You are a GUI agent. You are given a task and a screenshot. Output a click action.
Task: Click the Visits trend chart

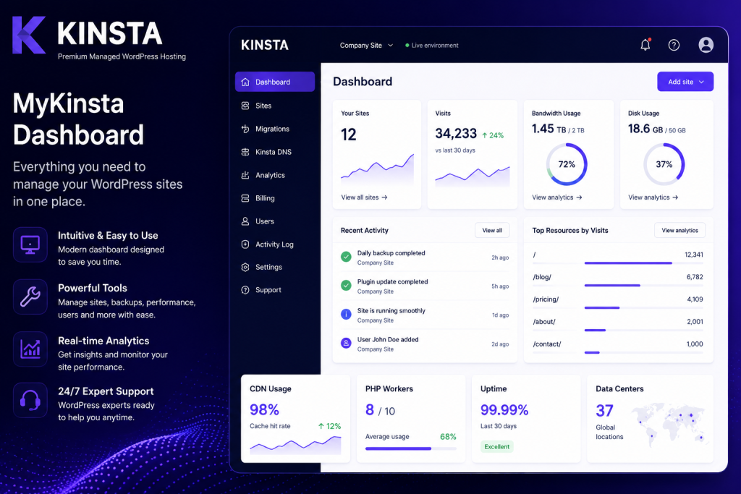(x=473, y=176)
